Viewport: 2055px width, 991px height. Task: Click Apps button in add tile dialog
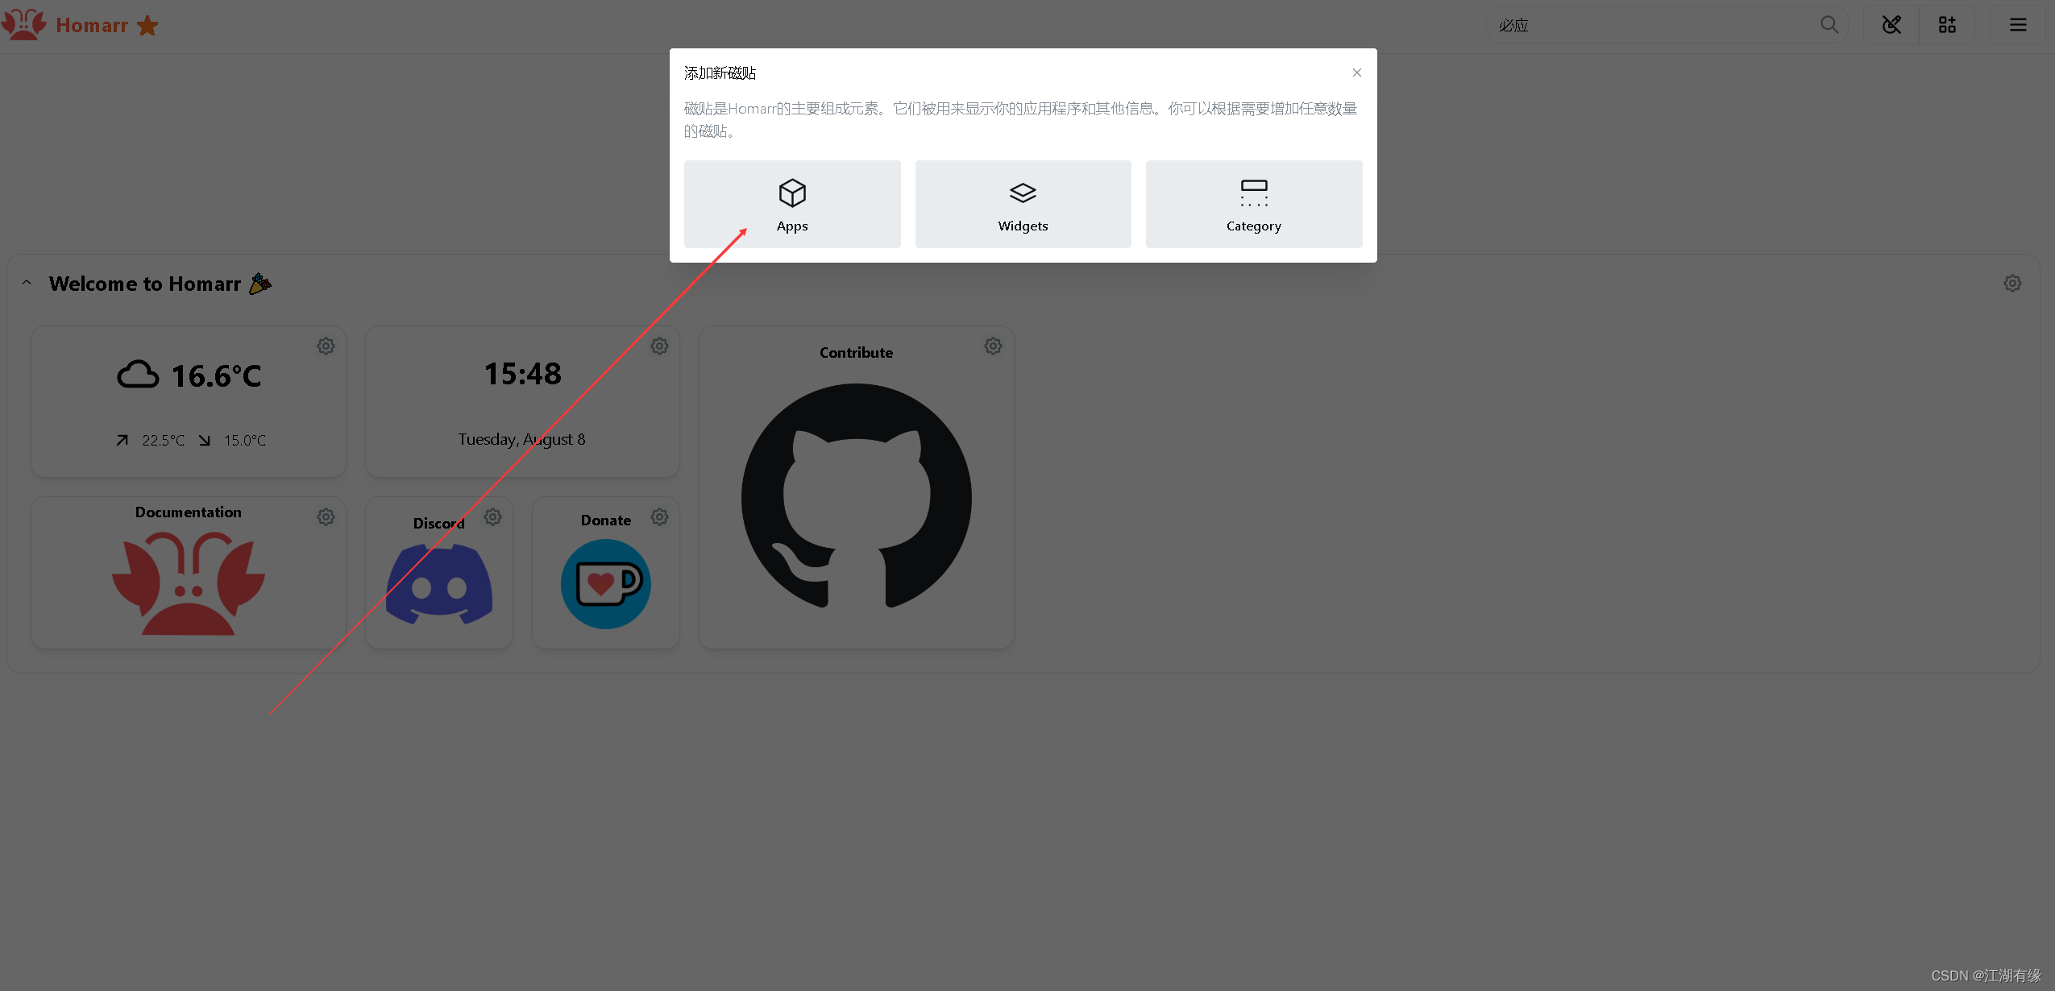[791, 203]
